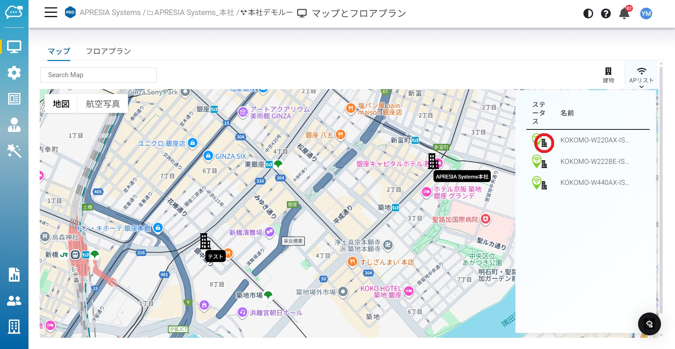Click the Search Map input field

coord(98,75)
